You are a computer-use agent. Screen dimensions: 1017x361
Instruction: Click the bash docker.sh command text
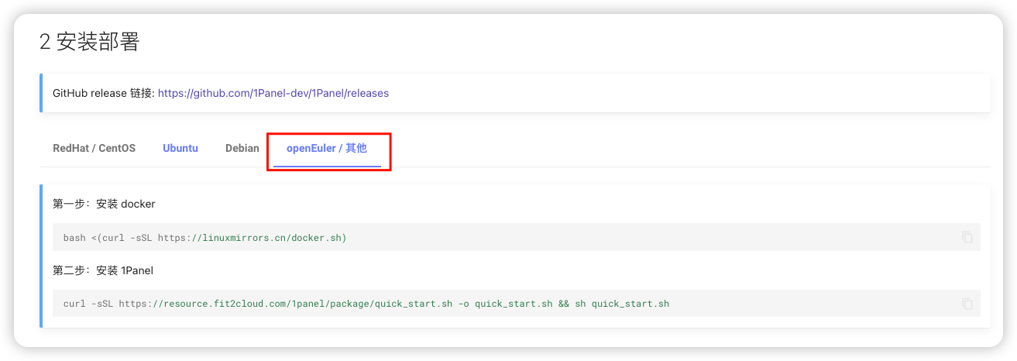[x=205, y=238]
